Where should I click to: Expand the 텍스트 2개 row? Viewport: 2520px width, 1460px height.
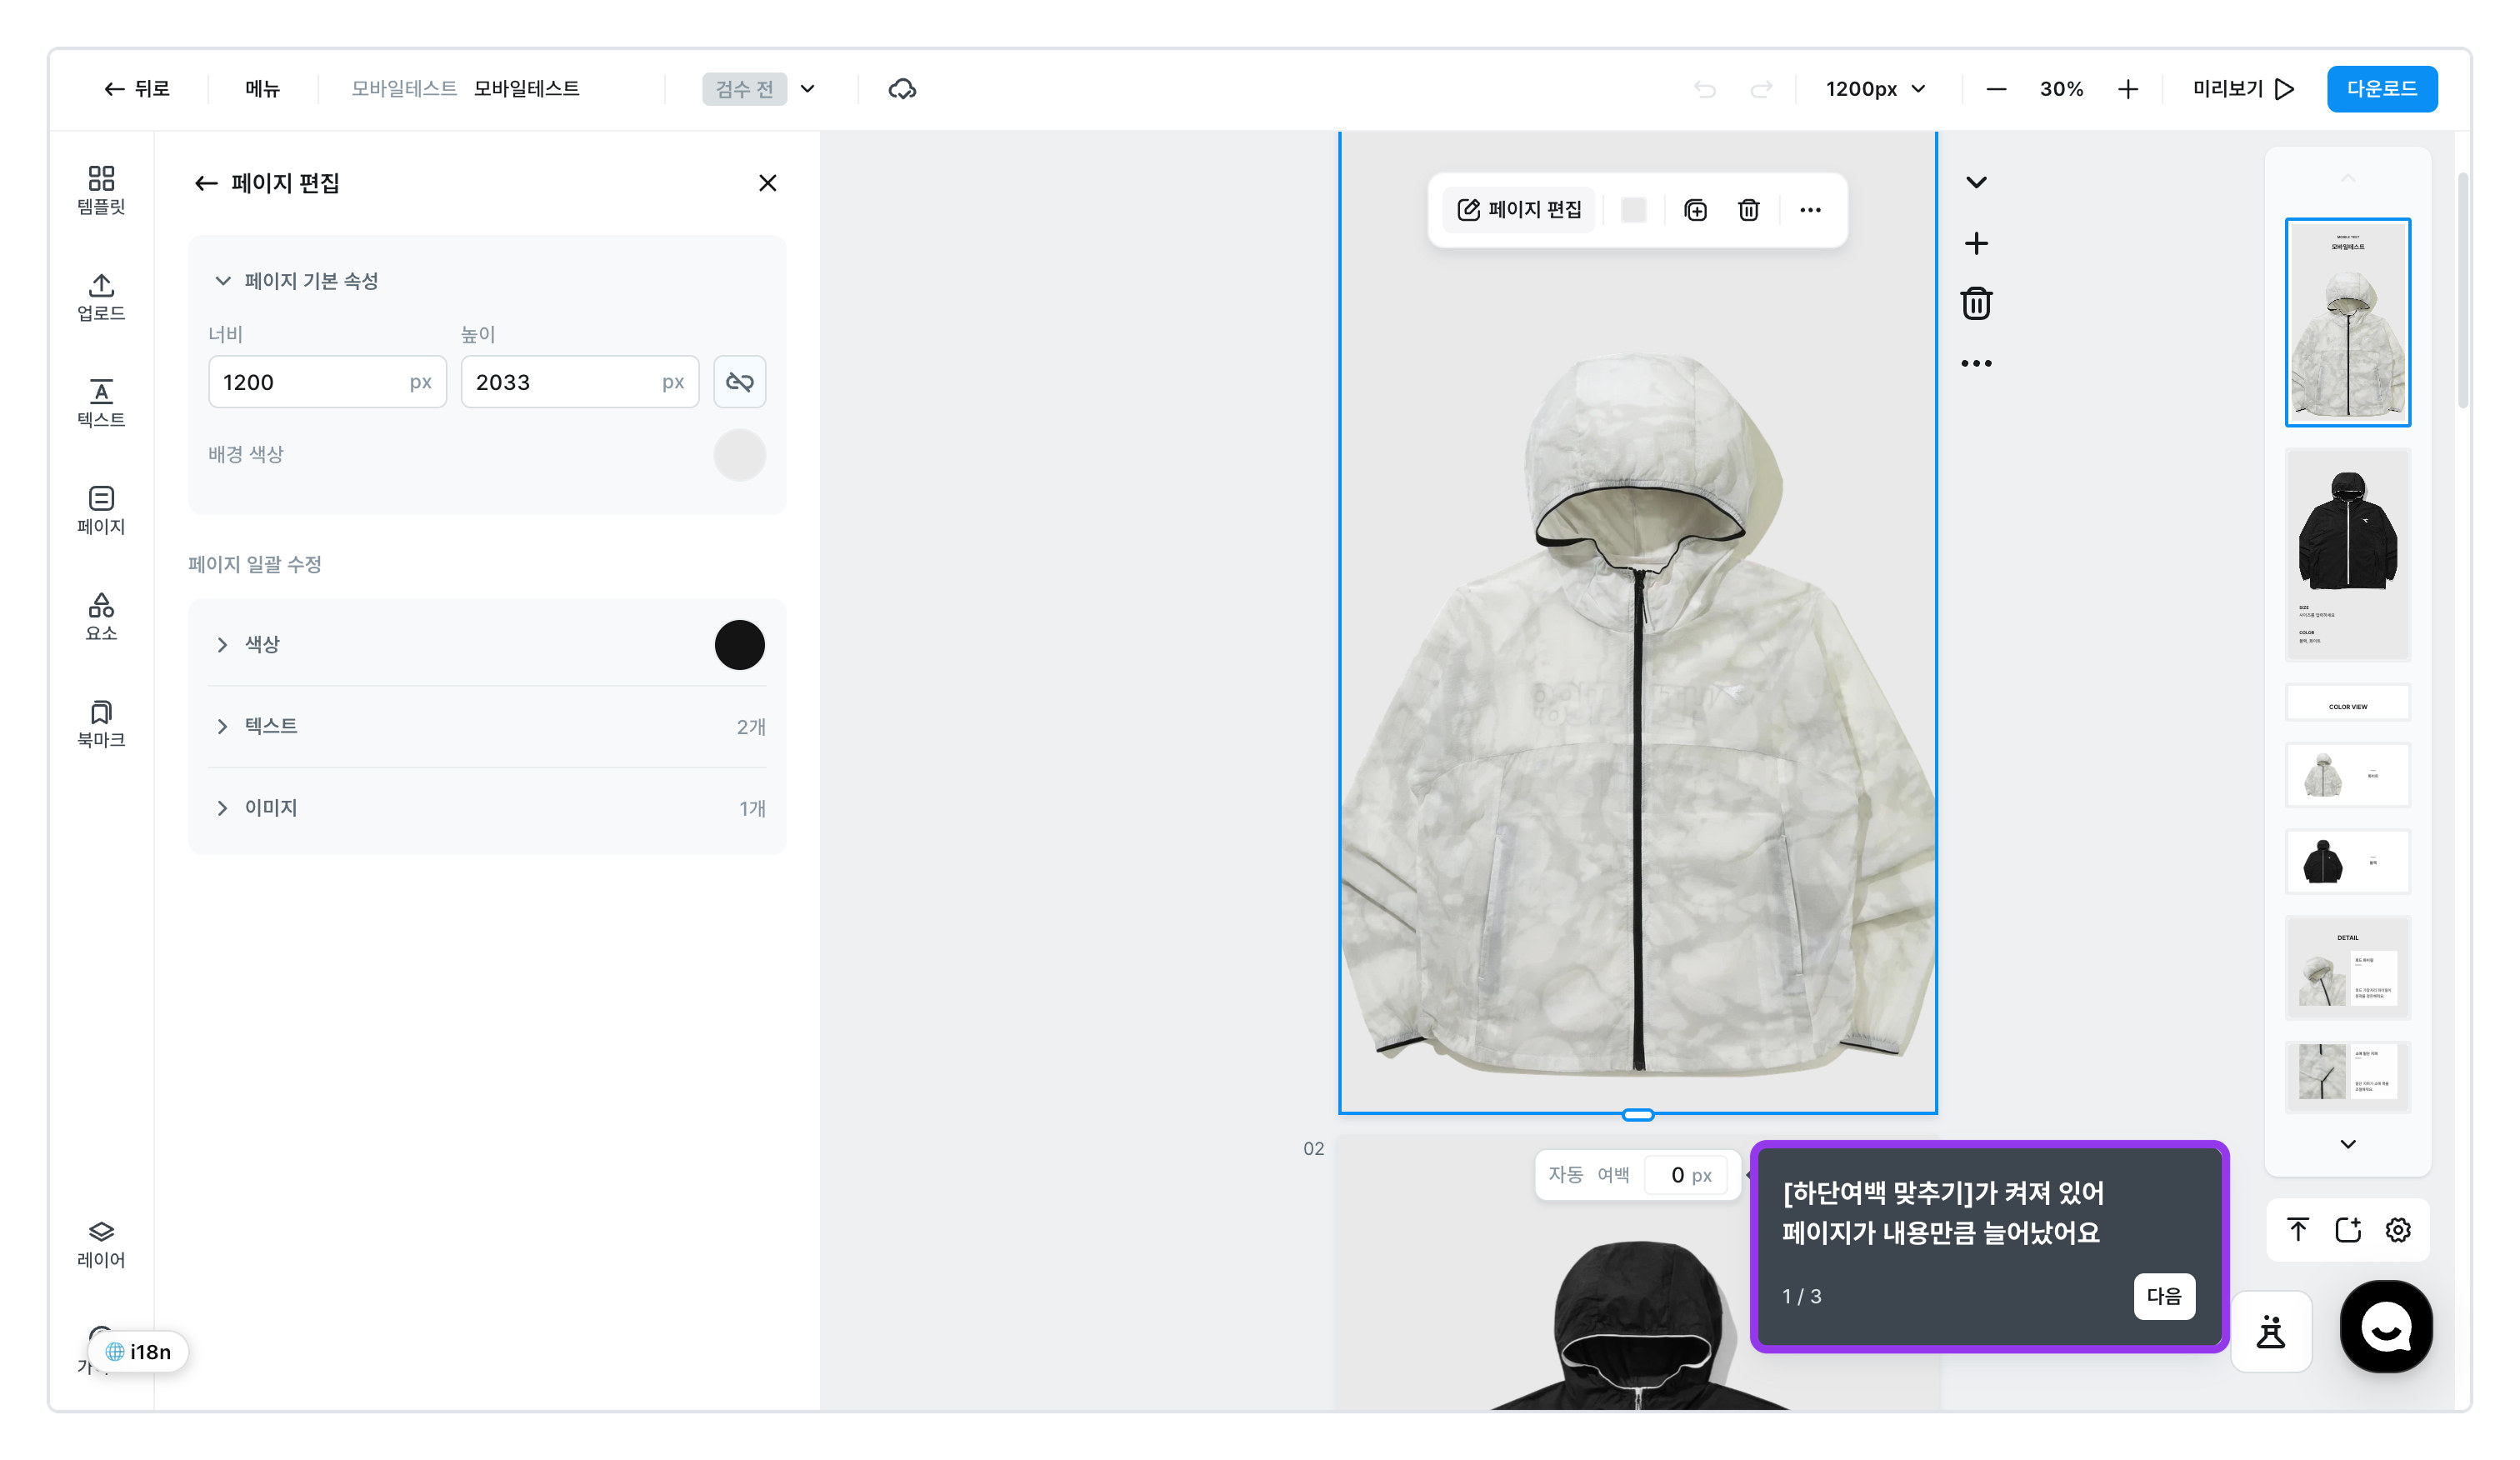486,727
